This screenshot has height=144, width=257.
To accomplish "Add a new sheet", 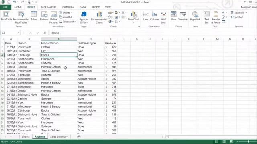I will pos(79,137).
